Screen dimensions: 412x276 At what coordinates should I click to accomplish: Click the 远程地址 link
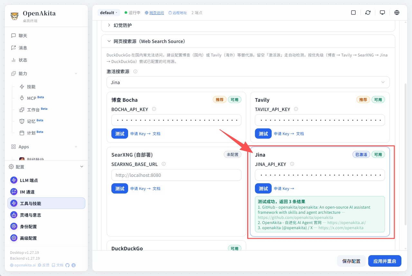[178, 13]
